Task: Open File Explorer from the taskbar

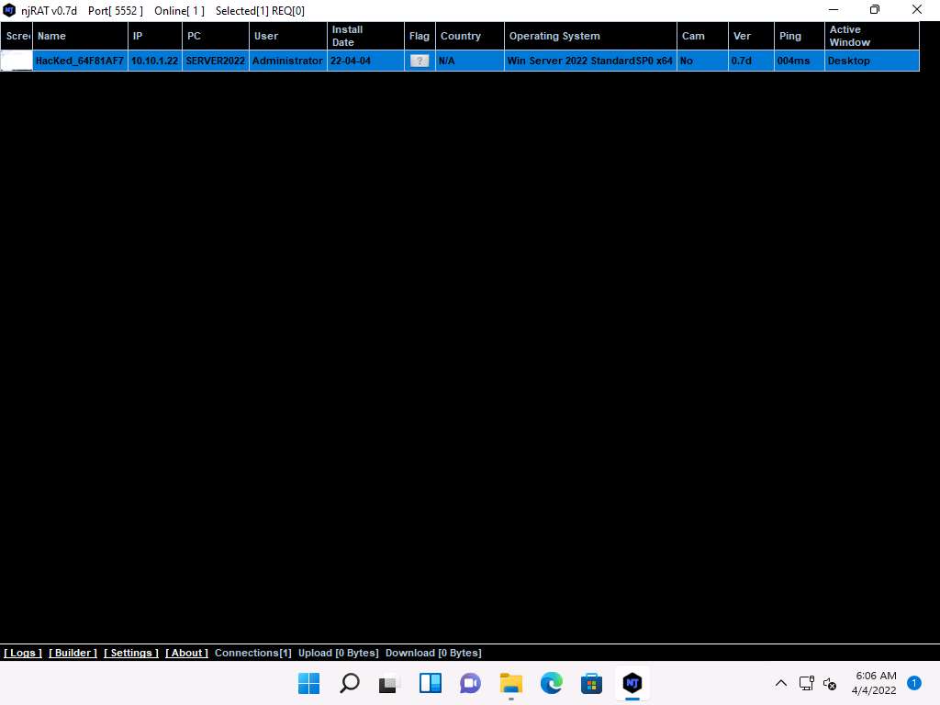Action: pos(510,683)
